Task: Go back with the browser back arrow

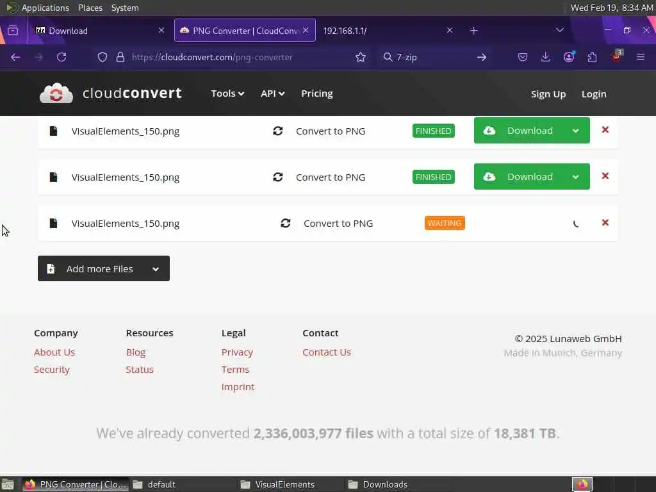Action: pos(15,57)
